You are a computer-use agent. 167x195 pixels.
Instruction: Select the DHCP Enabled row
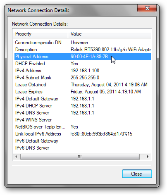click(83, 64)
